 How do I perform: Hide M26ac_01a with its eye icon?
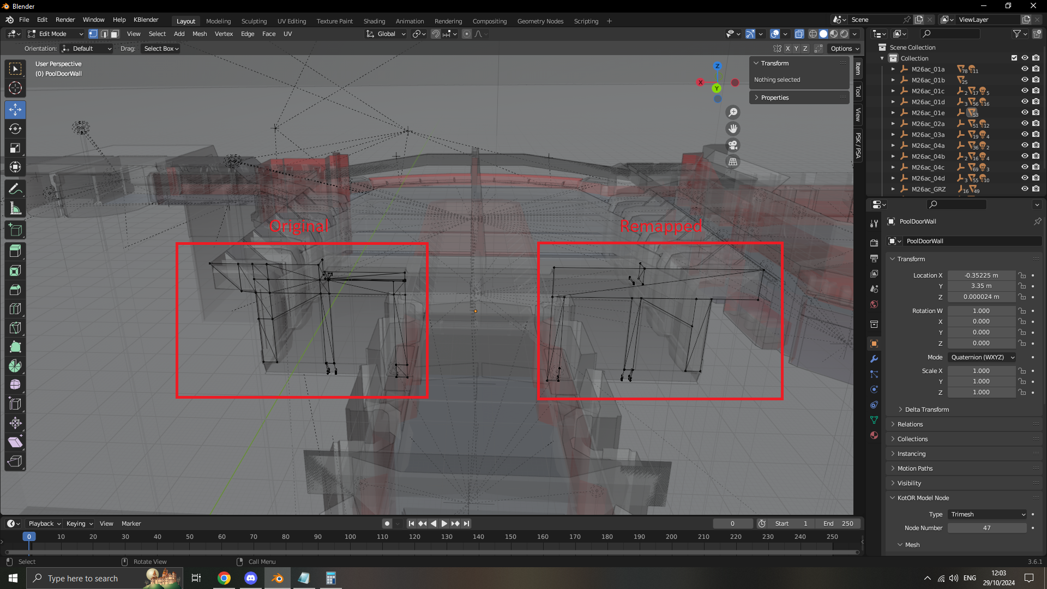(1025, 69)
